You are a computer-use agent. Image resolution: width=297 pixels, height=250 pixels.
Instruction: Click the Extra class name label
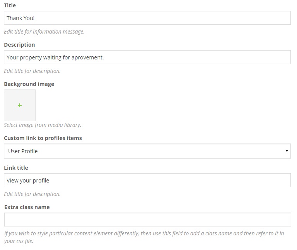coord(27,207)
